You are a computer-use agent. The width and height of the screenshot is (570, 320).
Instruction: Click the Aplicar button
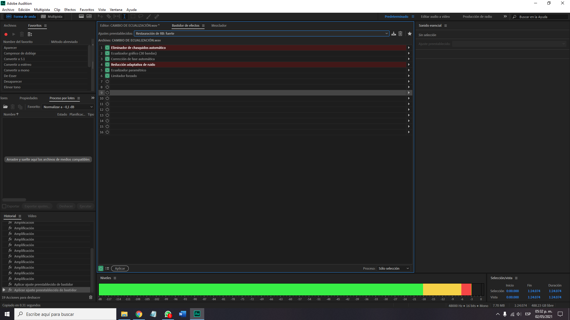click(120, 268)
